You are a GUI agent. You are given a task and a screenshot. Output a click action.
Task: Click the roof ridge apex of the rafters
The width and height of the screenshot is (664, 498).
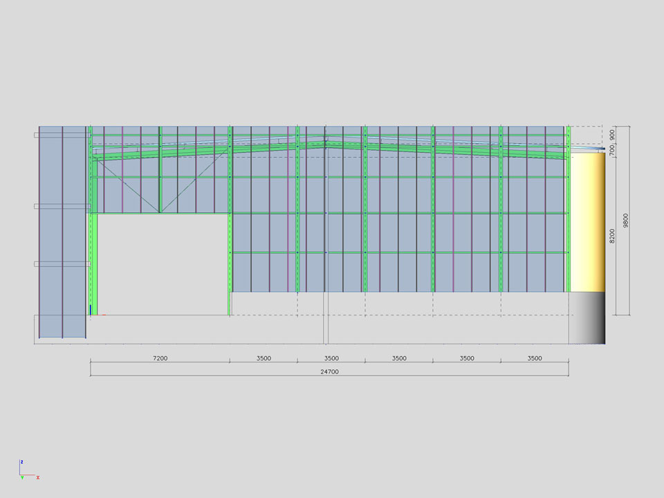(x=326, y=143)
